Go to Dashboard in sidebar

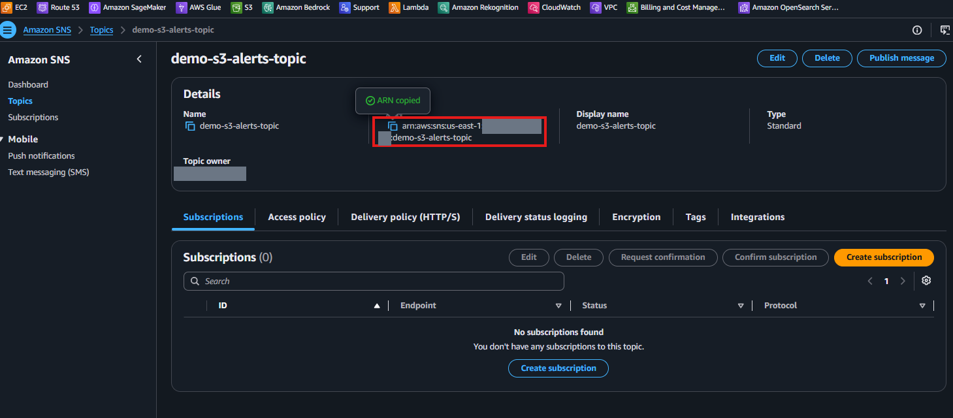28,85
